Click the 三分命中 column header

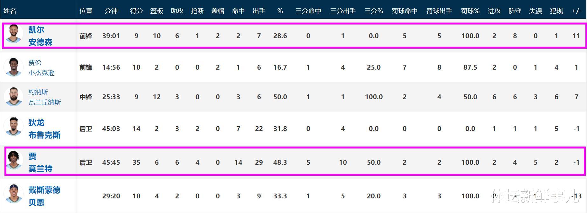[308, 11]
